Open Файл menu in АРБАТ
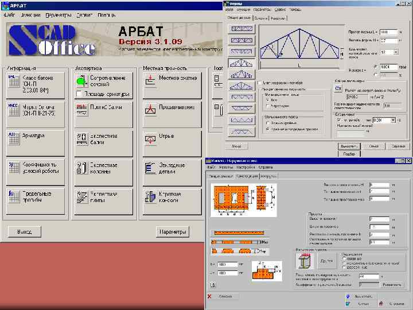Image resolution: width=413 pixels, height=310 pixels. coord(10,15)
